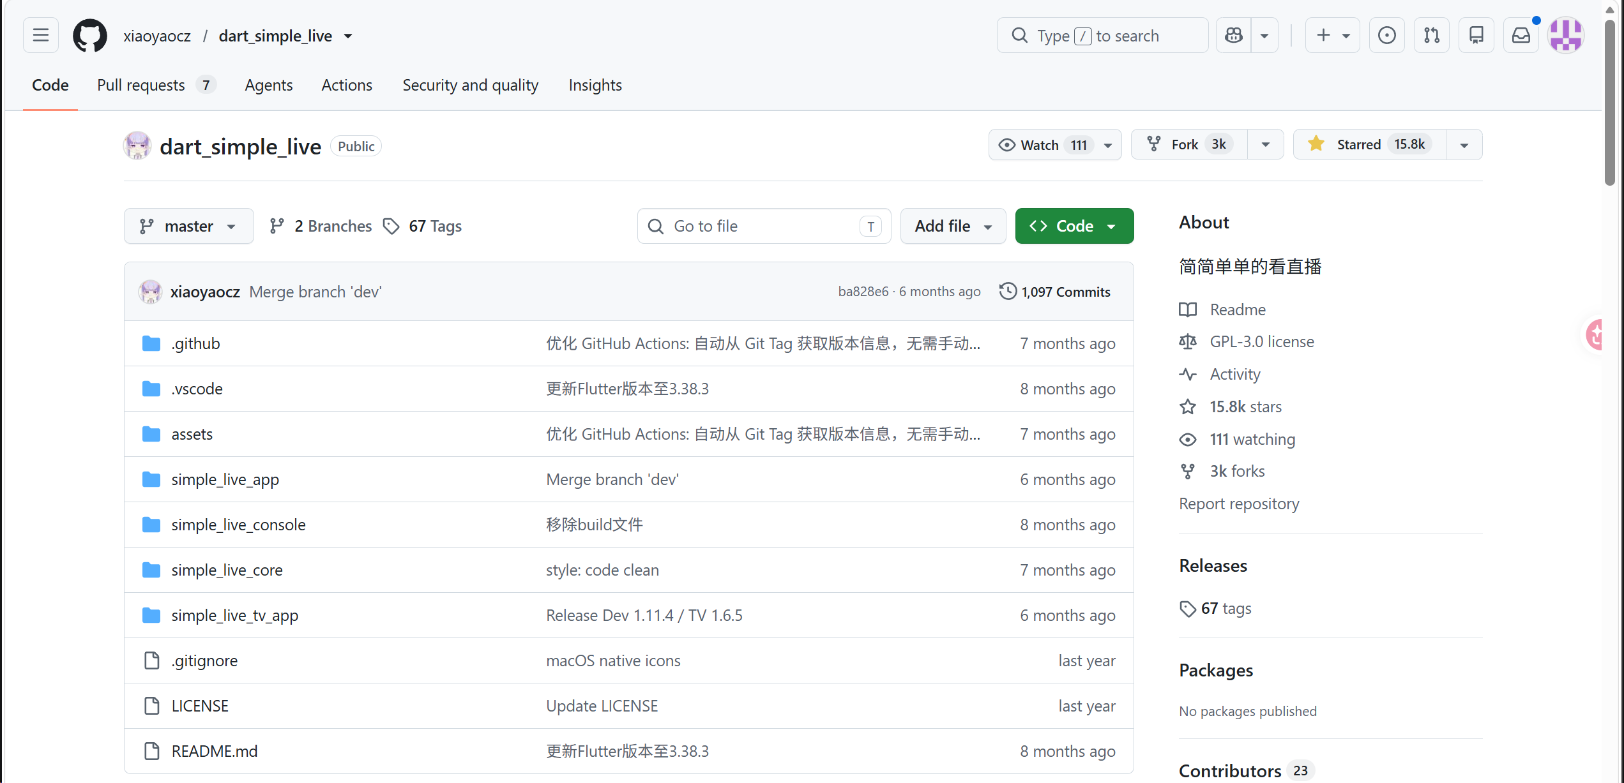Open the Report repository link

1239,504
